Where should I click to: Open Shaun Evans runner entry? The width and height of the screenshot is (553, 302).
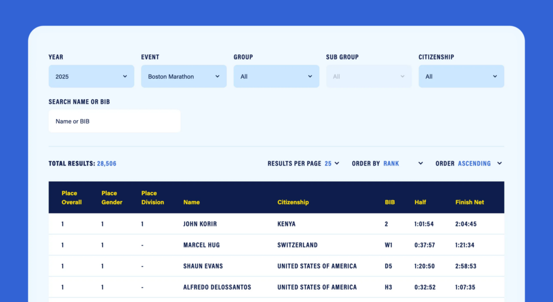(x=203, y=266)
